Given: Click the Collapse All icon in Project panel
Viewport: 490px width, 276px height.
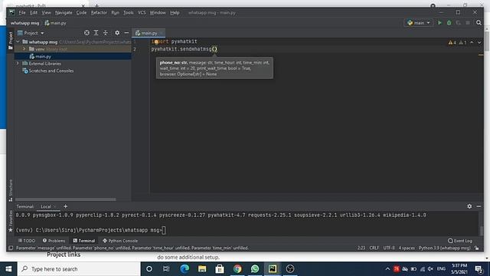Looking at the screenshot, I should coord(106,33).
